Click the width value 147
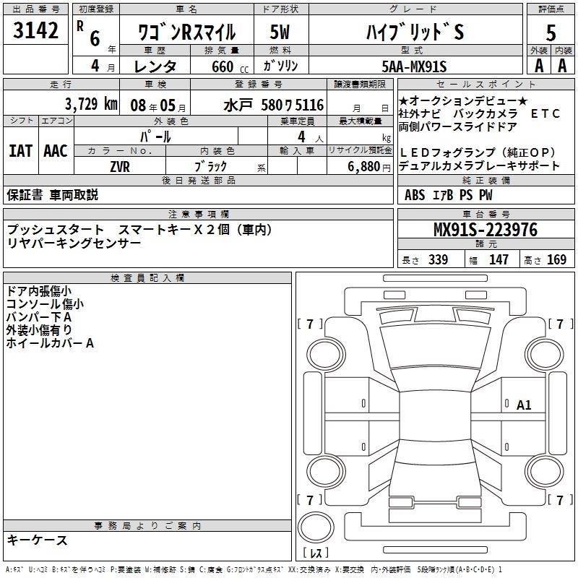Viewport: 578px width, 578px height. pyautogui.click(x=499, y=259)
